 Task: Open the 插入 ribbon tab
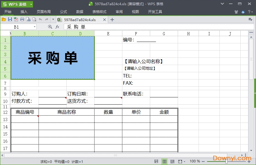click(24, 12)
